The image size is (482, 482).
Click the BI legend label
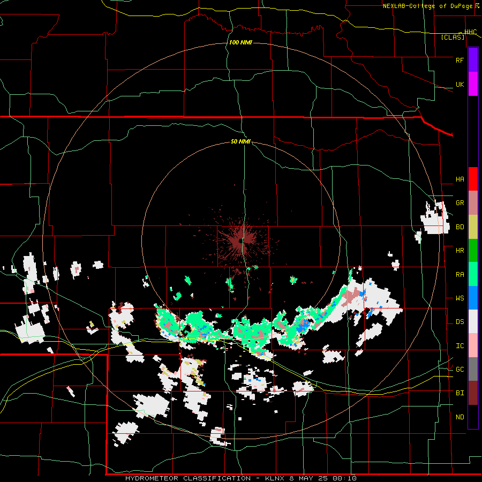pyautogui.click(x=460, y=393)
